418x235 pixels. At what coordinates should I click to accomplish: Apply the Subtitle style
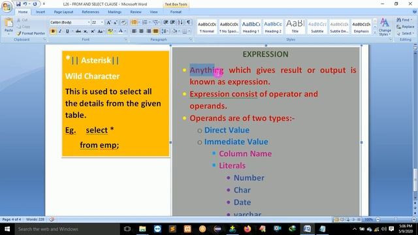click(317, 27)
